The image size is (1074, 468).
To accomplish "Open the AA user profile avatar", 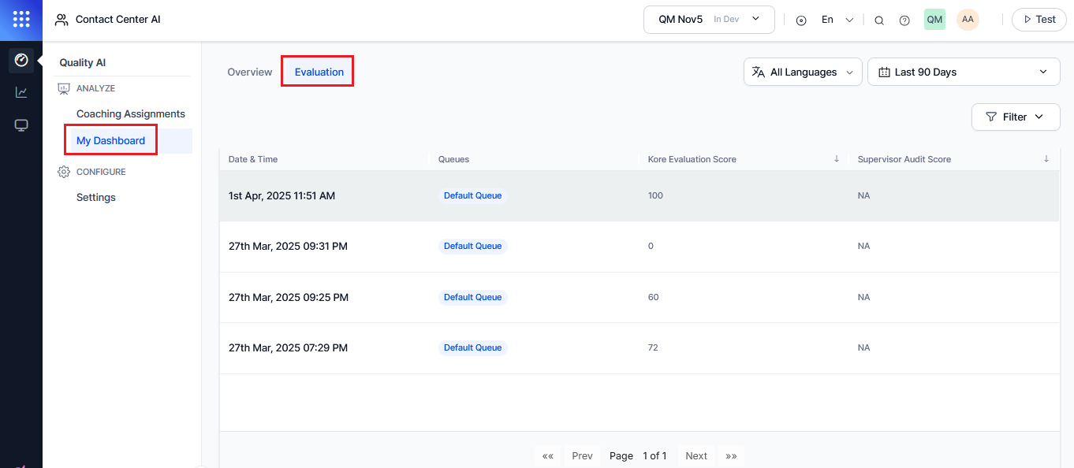I will point(968,20).
